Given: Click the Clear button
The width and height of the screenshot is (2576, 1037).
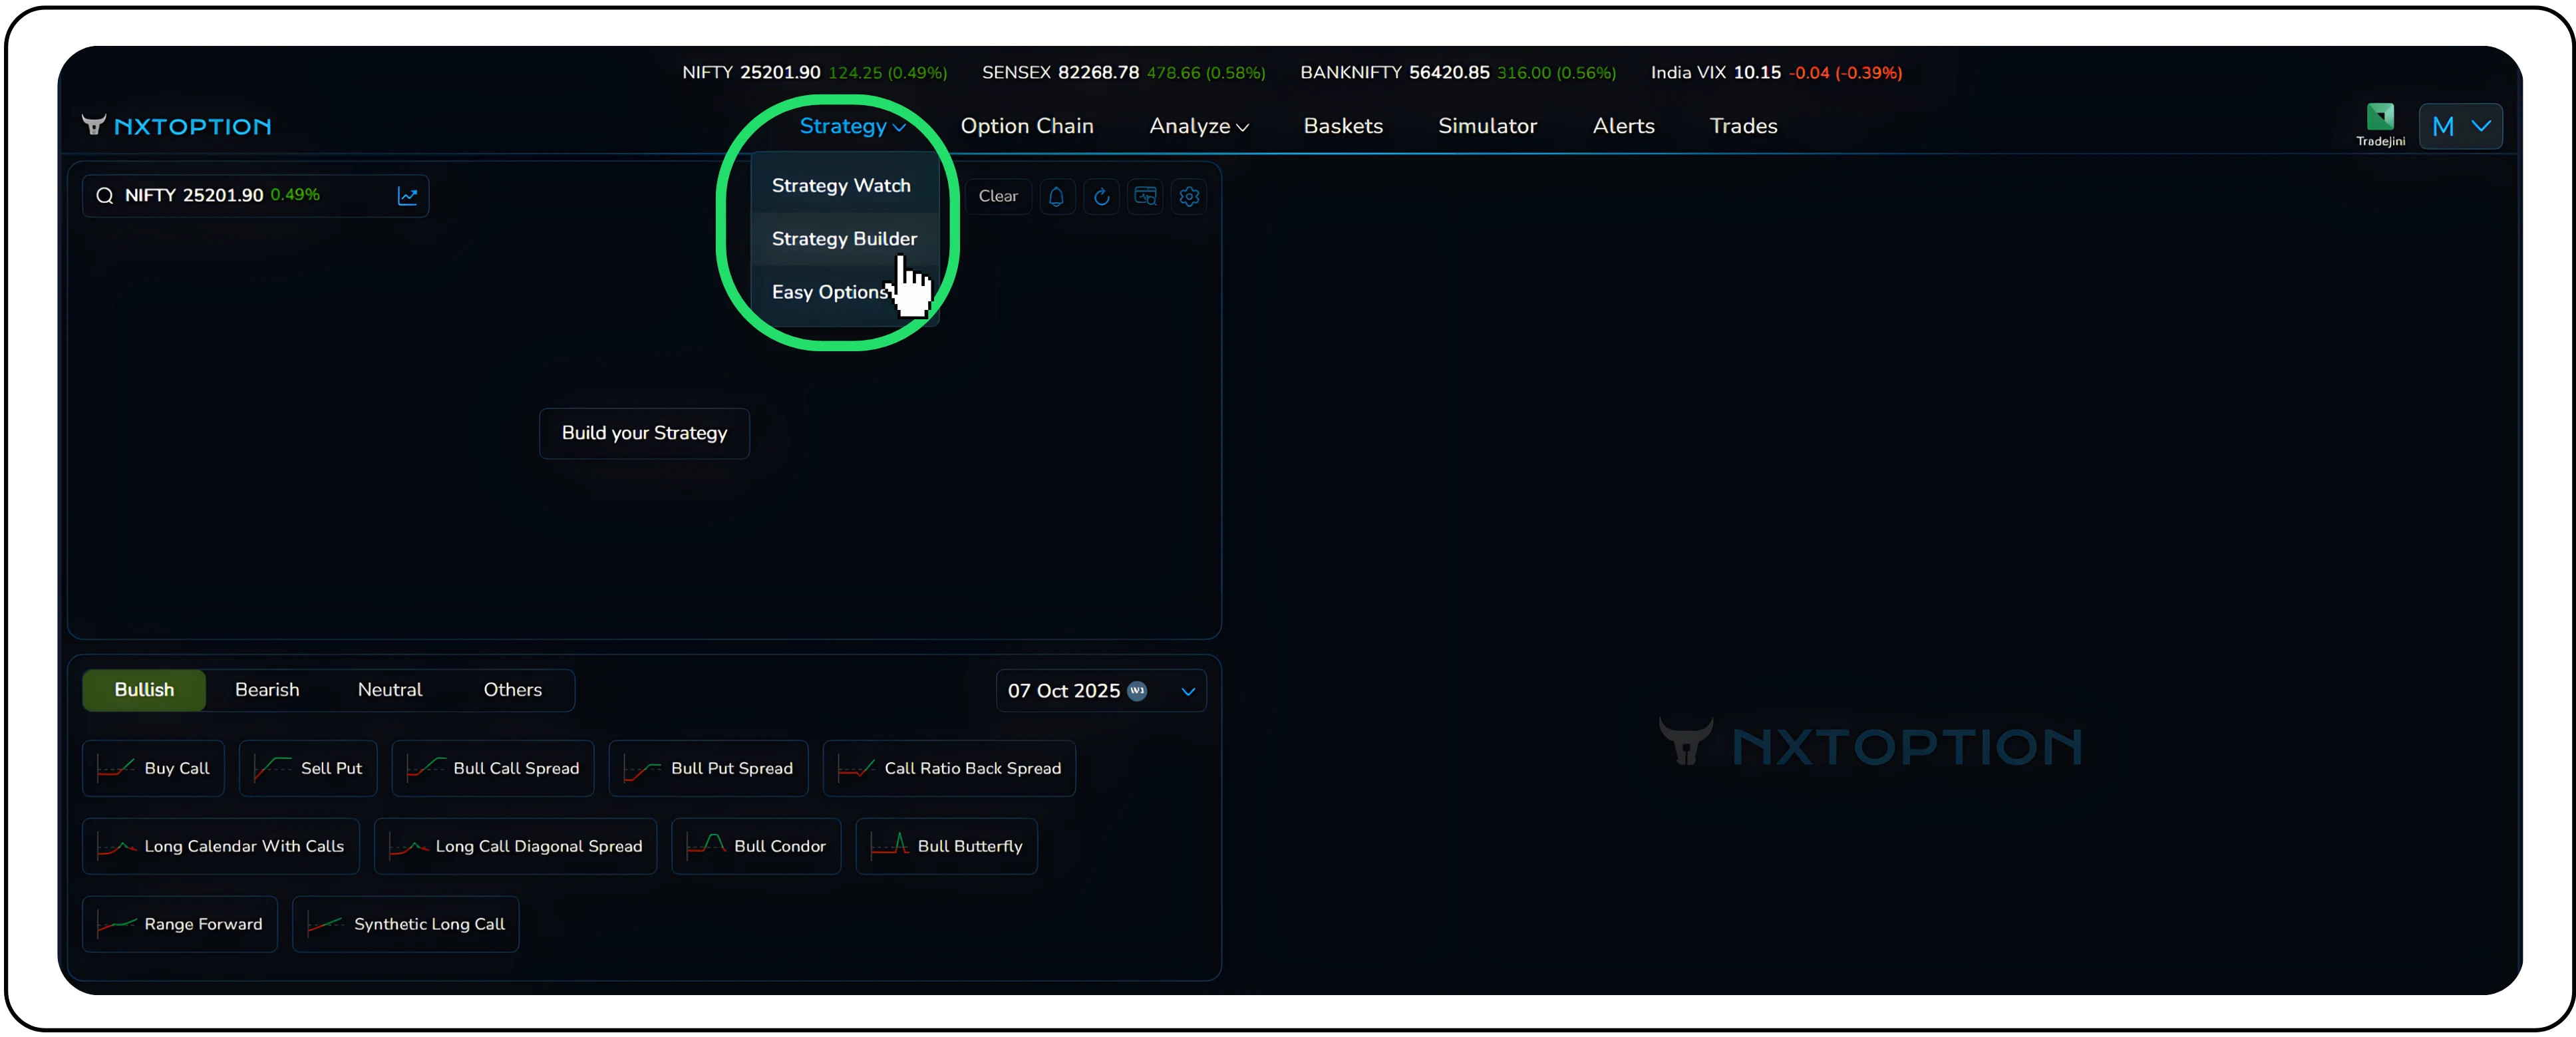Looking at the screenshot, I should coord(997,196).
